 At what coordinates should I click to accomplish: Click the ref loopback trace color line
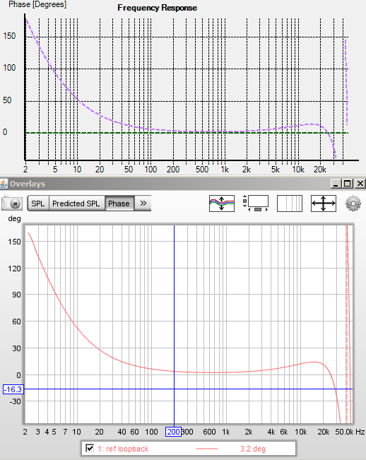click(207, 449)
